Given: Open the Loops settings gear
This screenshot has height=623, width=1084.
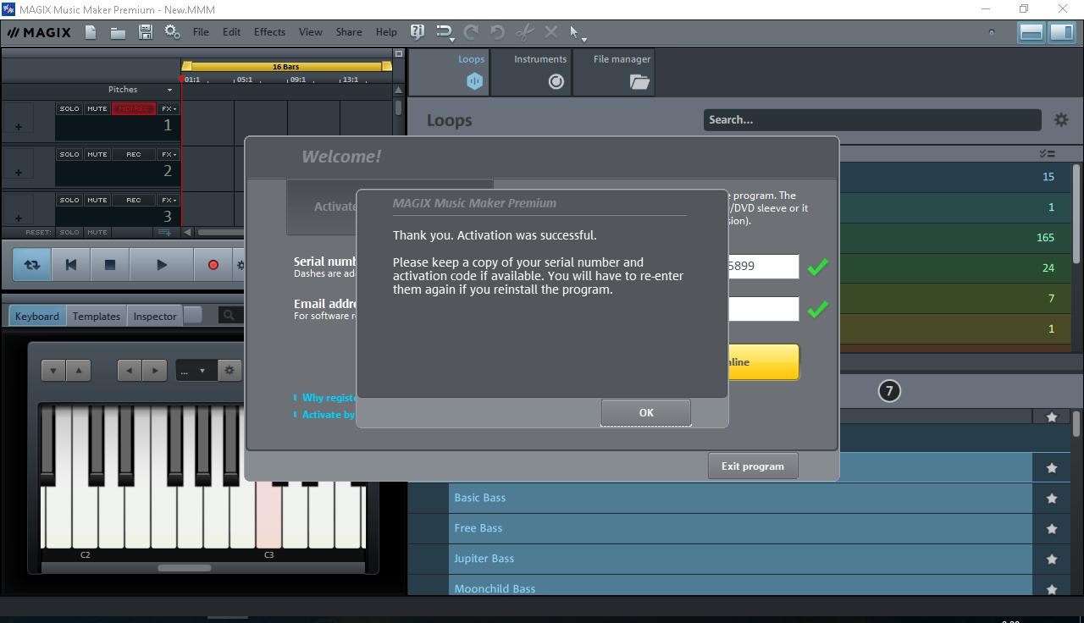Looking at the screenshot, I should point(1060,119).
